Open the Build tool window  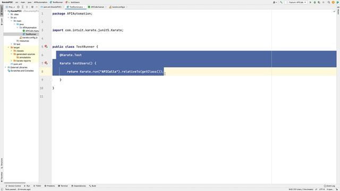(92, 186)
